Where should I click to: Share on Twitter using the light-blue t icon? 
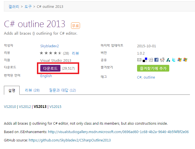point(174,60)
